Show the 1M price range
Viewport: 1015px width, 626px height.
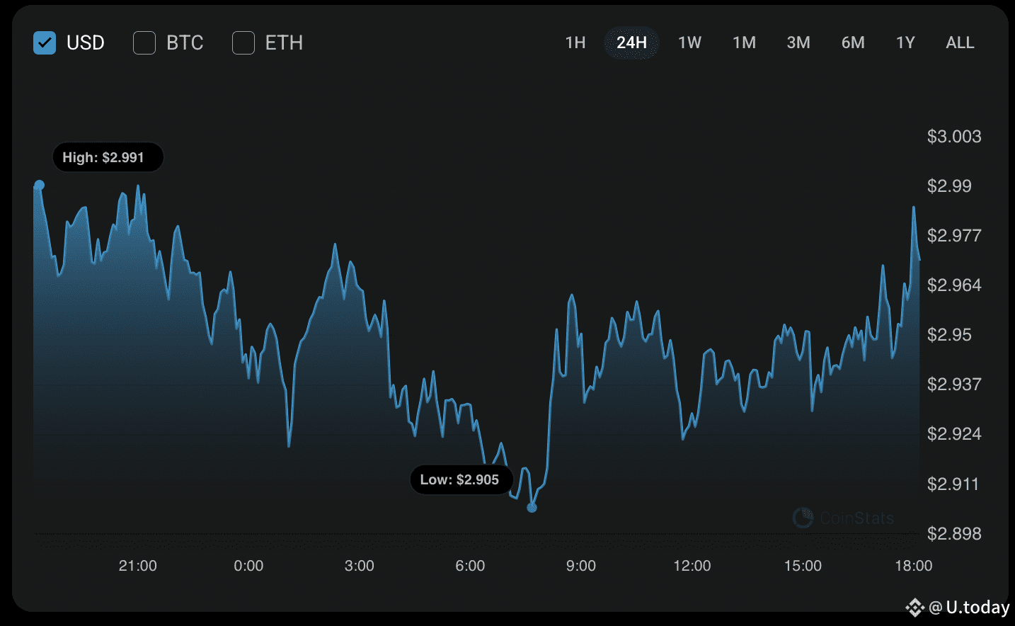[x=744, y=43]
